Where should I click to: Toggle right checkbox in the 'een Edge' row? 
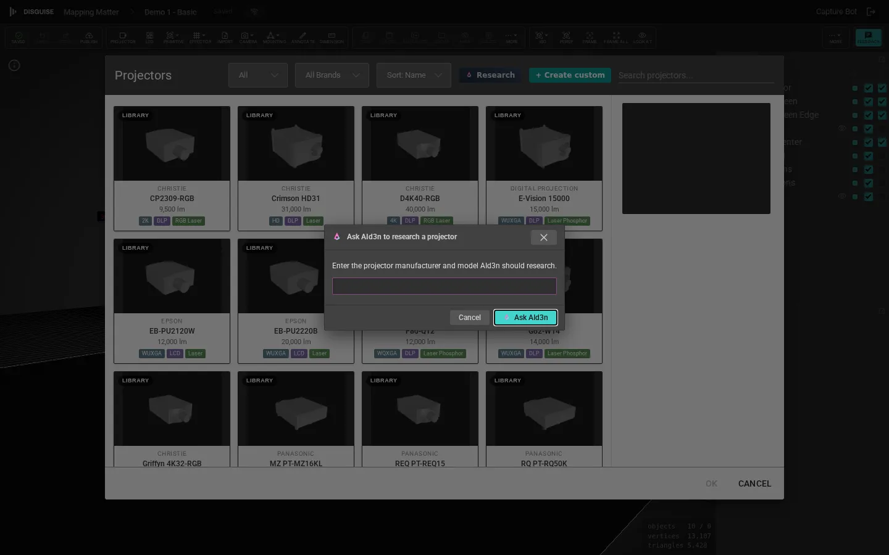(x=882, y=115)
